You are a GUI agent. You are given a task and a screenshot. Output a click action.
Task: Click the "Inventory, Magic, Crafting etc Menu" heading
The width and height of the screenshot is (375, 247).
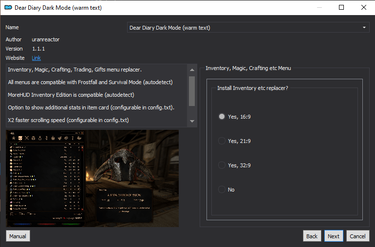click(x=248, y=69)
